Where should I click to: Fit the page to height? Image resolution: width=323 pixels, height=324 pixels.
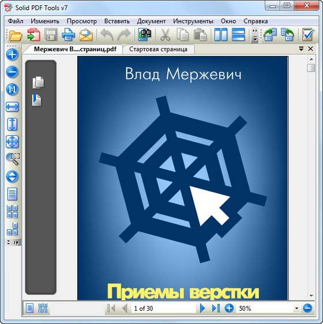[x=12, y=124]
